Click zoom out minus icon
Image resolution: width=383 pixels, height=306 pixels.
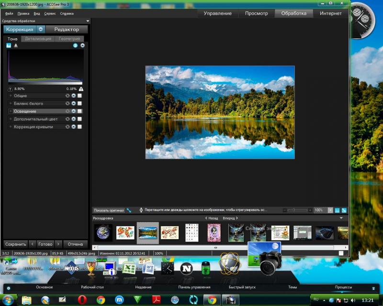click(x=284, y=210)
